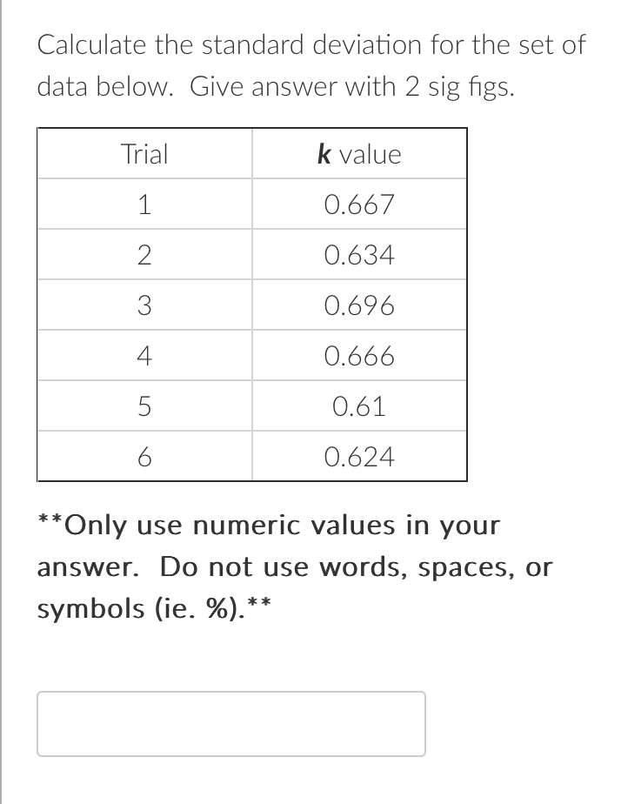Select the Trial column header

pos(144,154)
